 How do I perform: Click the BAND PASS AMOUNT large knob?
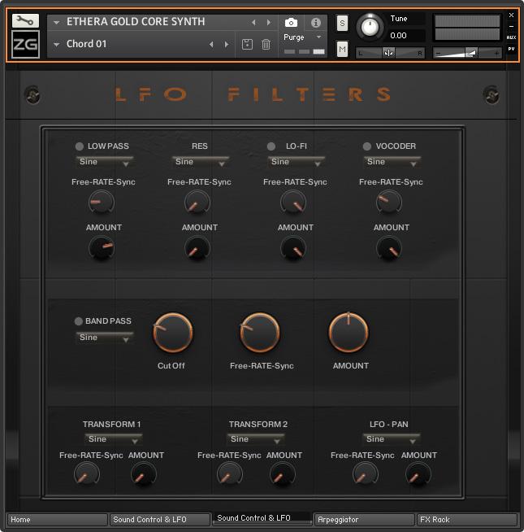[349, 333]
